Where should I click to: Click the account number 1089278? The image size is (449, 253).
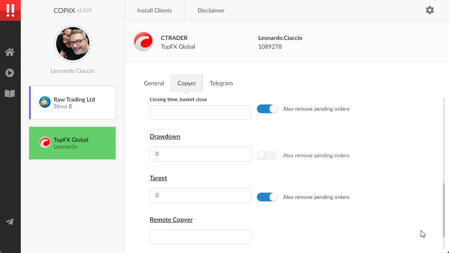pos(270,47)
